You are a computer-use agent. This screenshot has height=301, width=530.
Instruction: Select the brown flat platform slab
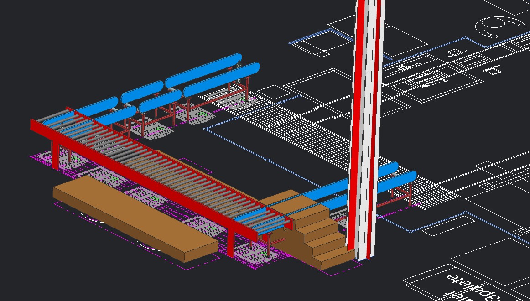135,219
